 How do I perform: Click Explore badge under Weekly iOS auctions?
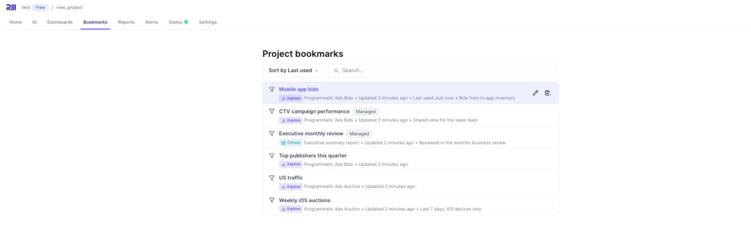pos(291,209)
